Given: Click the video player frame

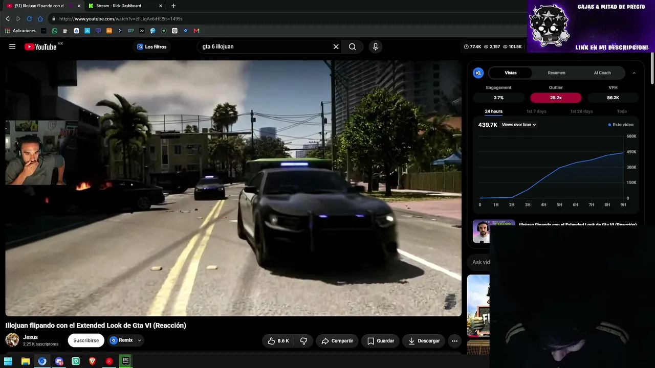Looking at the screenshot, I should (233, 188).
